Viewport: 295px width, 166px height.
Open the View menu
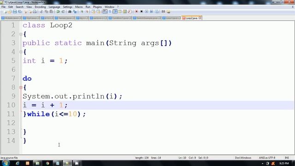tap(29, 7)
